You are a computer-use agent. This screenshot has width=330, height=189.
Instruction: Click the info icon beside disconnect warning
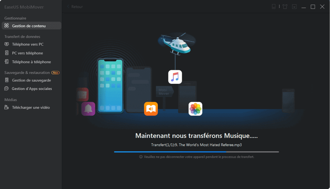pos(141,157)
